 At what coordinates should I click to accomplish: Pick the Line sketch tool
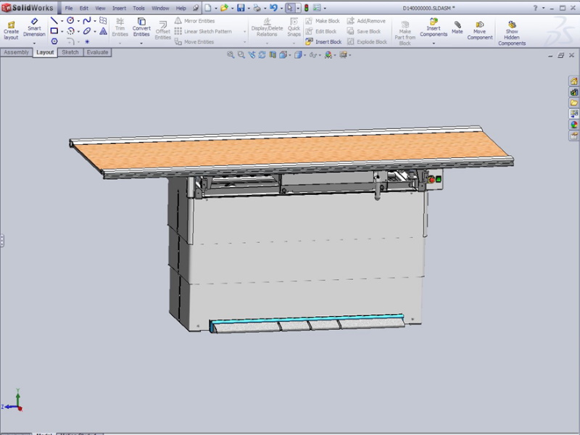pos(54,21)
